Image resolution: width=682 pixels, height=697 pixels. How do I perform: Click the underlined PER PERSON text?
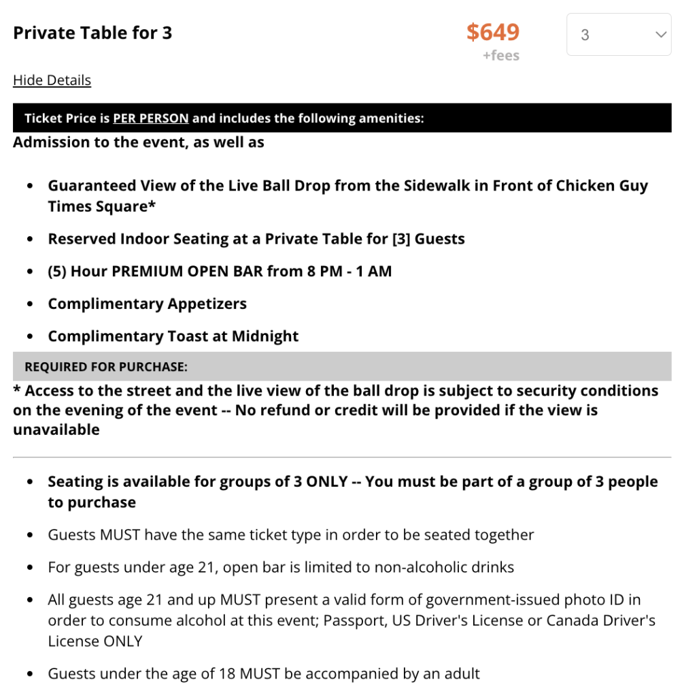click(x=151, y=118)
